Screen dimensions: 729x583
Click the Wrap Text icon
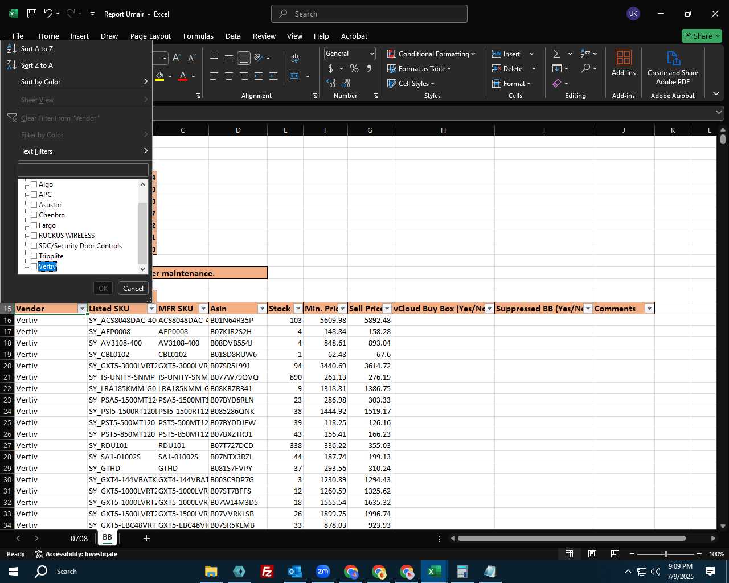coord(295,58)
